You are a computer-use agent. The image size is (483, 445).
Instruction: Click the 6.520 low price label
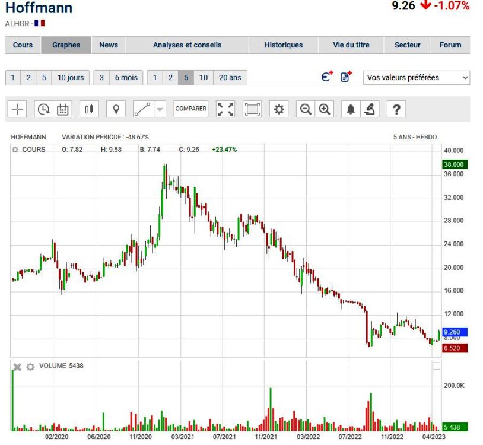[x=455, y=348]
